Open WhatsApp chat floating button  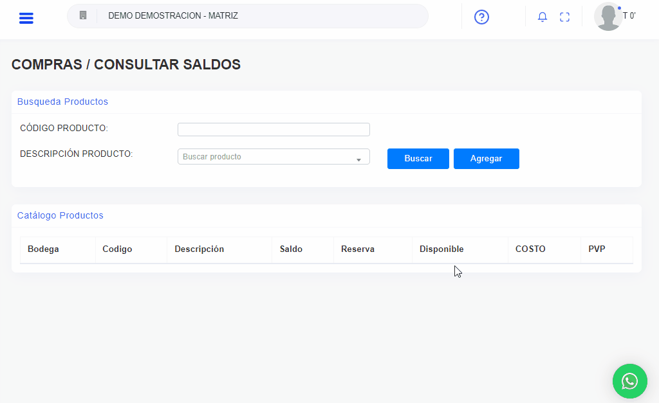629,381
